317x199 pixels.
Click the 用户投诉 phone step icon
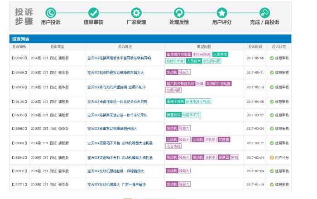51,13
